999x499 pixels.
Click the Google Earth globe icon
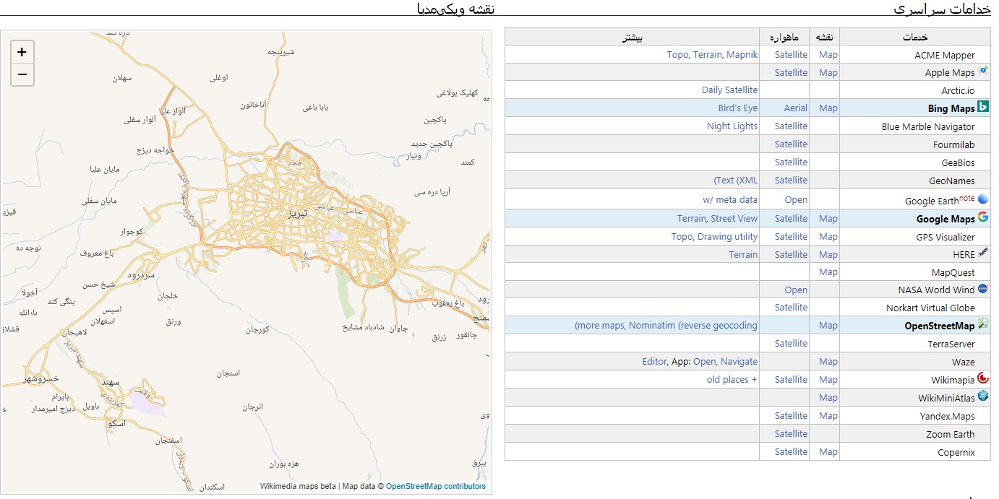983,199
